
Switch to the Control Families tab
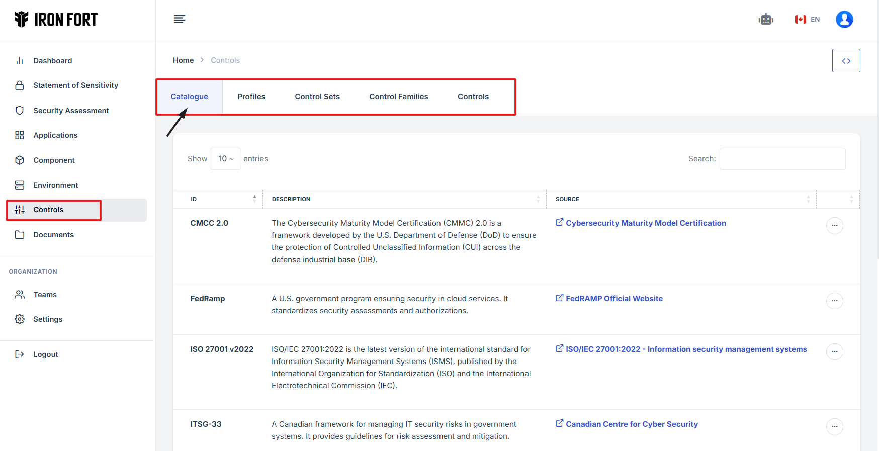[398, 97]
